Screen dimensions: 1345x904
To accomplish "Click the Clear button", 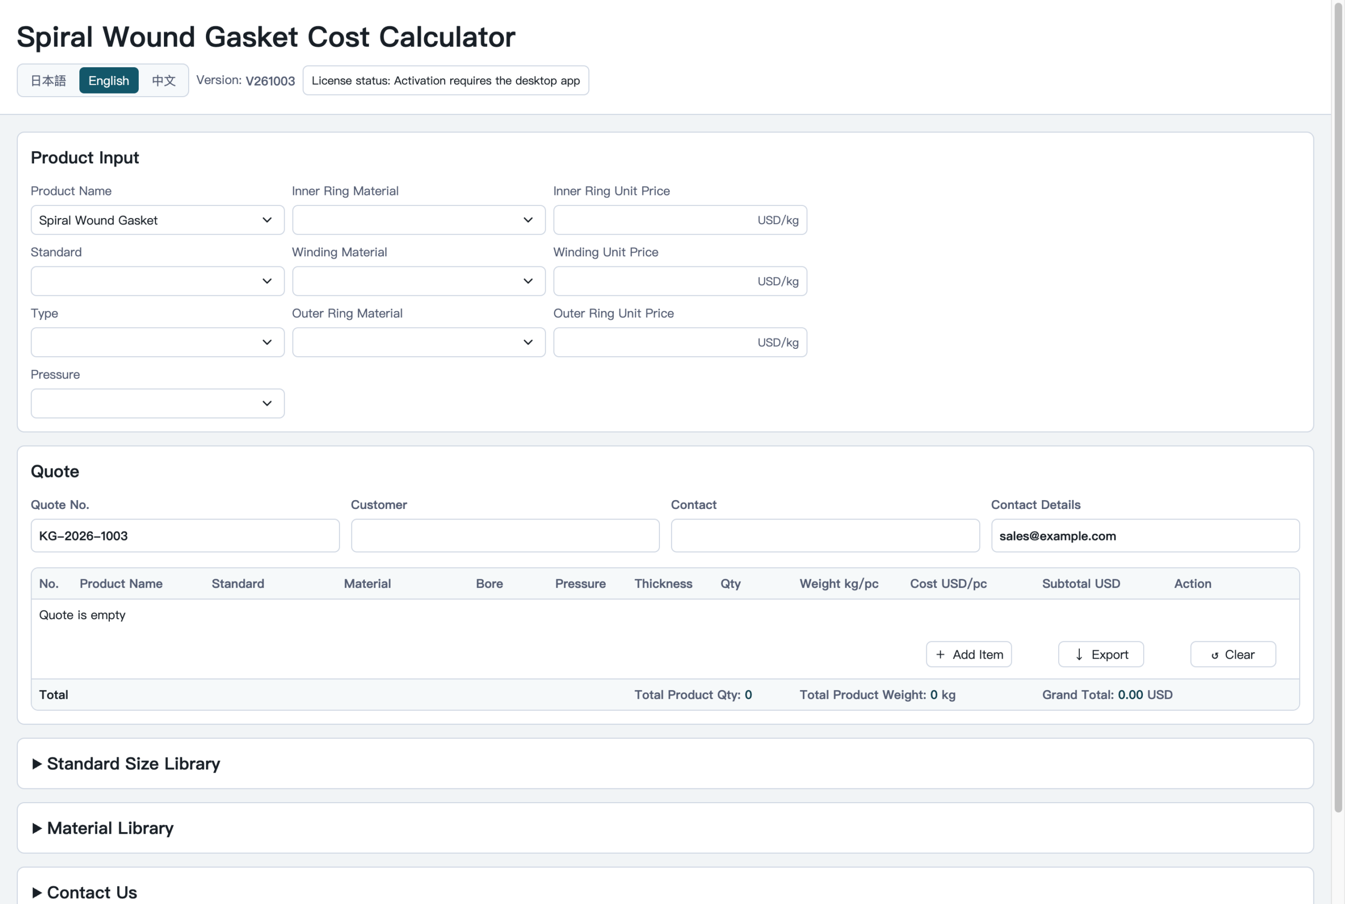I will click(x=1233, y=654).
